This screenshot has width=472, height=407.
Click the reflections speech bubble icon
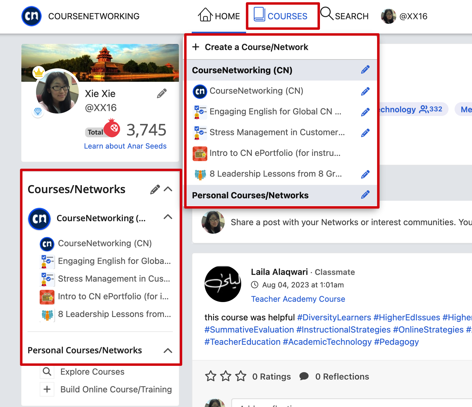(304, 376)
